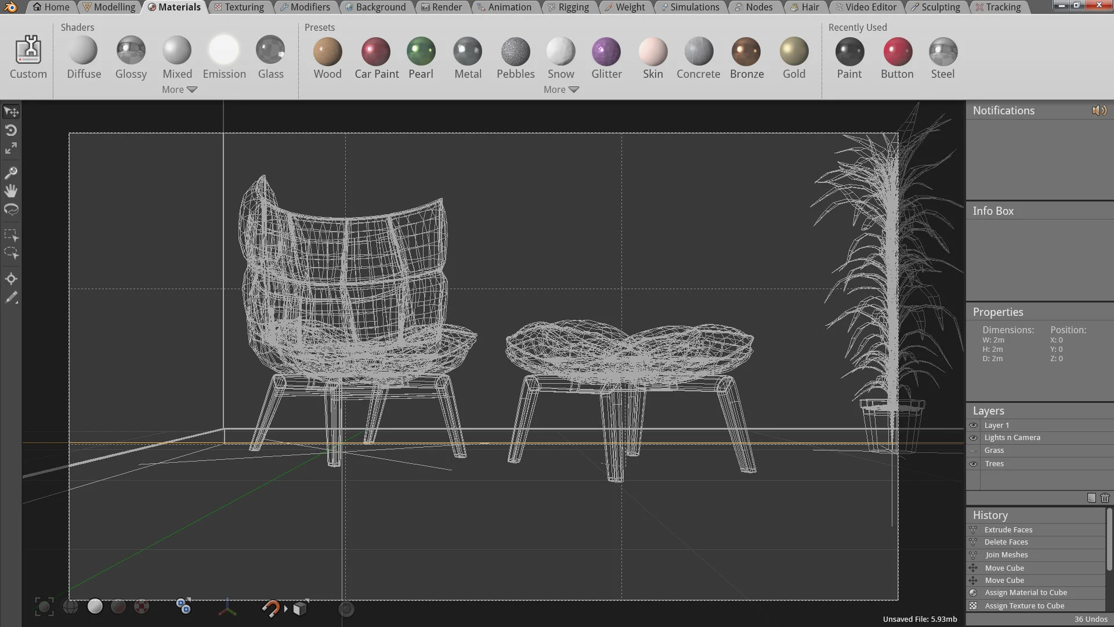Image resolution: width=1114 pixels, height=627 pixels.
Task: Select the hand pan tool
Action: (x=11, y=191)
